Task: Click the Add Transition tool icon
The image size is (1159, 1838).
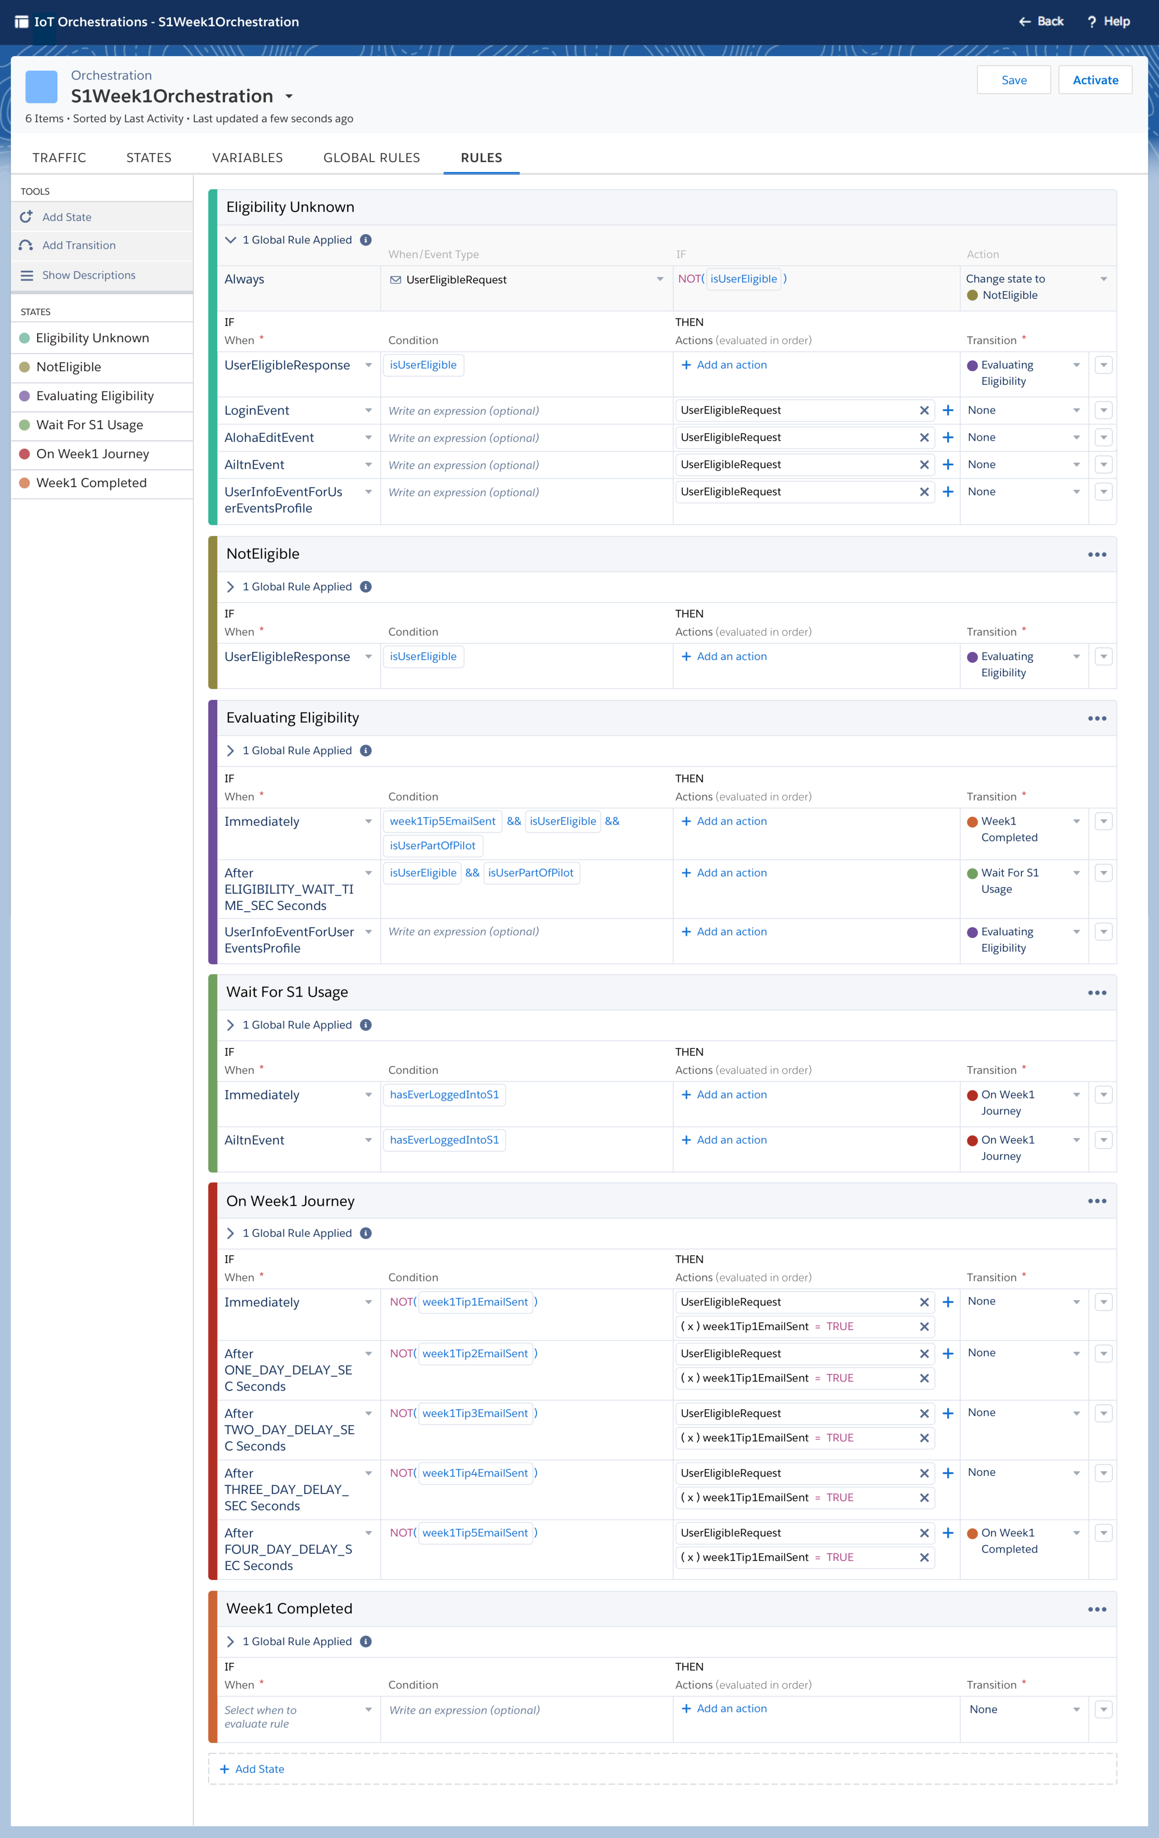Action: click(26, 245)
